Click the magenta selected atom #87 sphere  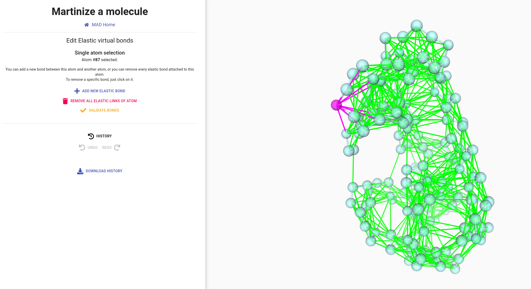(336, 105)
